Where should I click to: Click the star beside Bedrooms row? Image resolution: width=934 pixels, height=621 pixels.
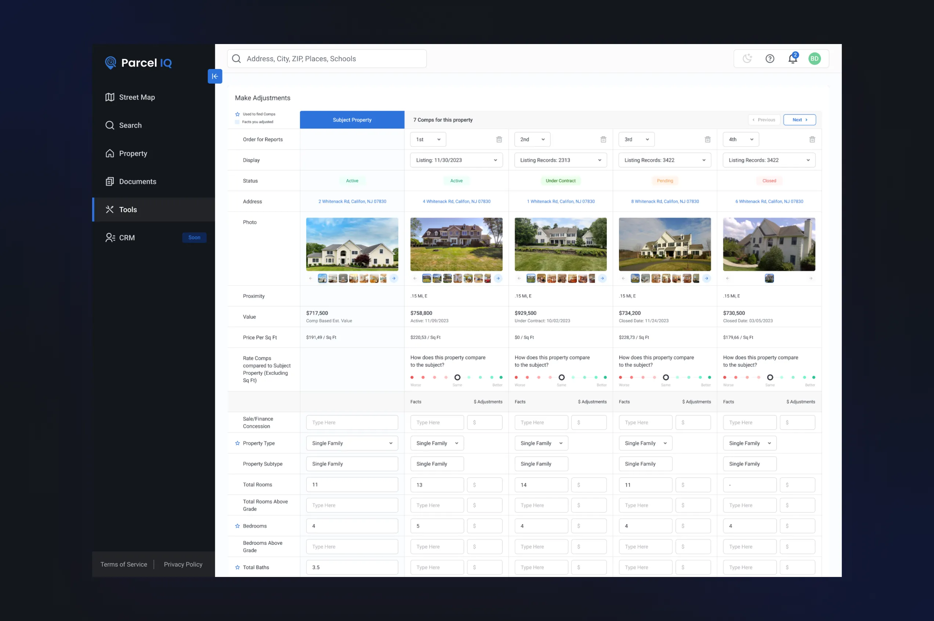click(x=237, y=526)
